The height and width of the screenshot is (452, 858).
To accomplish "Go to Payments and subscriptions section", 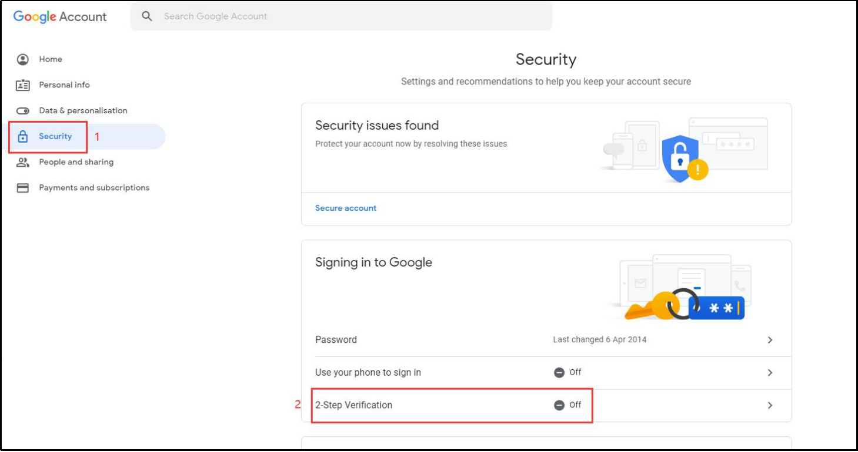I will point(94,188).
